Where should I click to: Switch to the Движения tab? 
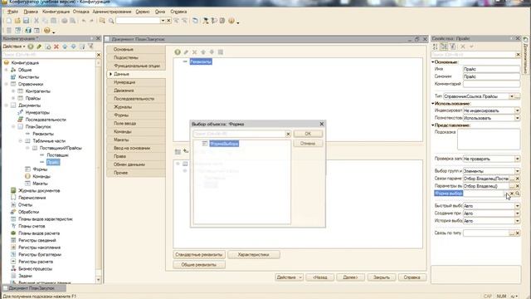136,91
